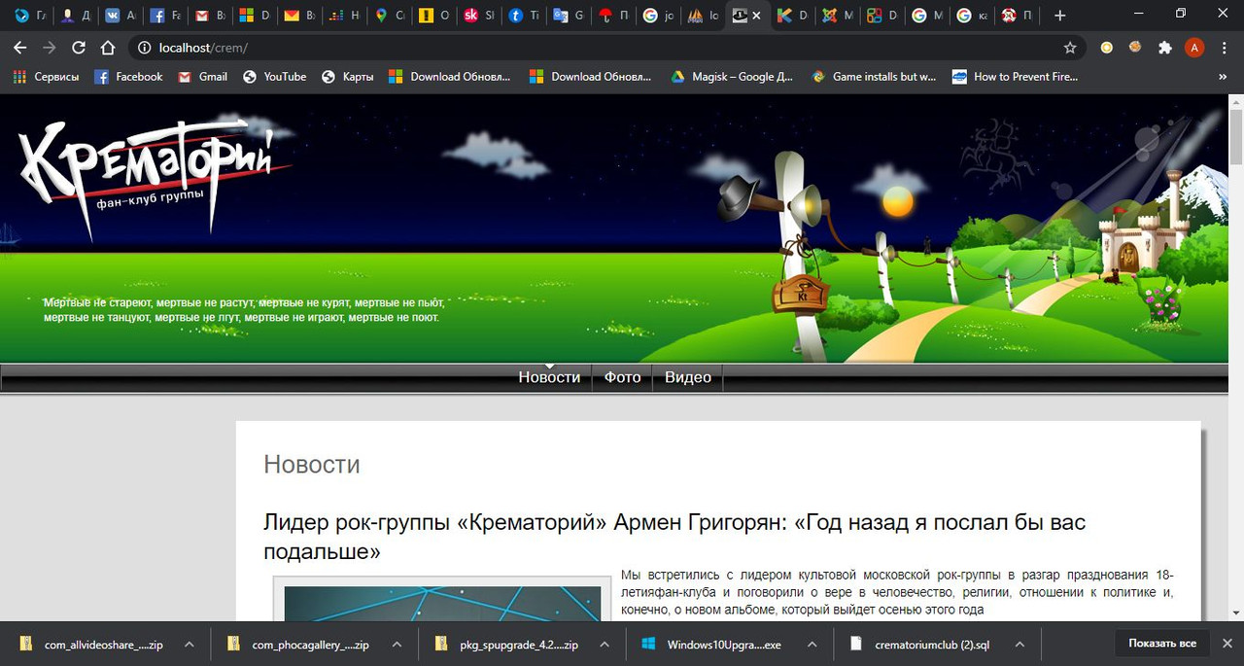Go back with the browser back arrow

click(x=21, y=48)
